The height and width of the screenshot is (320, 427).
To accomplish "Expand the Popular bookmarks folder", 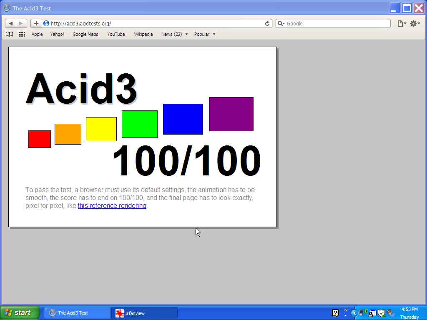I will point(205,34).
